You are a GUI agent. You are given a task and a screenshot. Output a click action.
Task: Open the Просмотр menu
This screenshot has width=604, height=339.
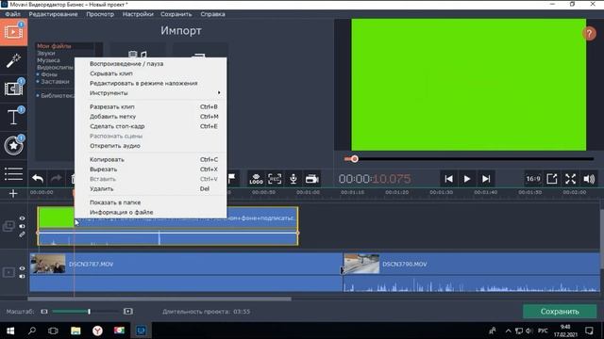(x=100, y=14)
